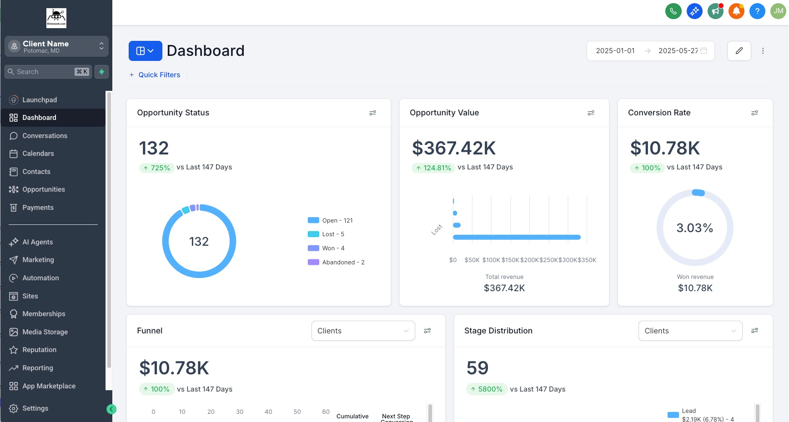Go to Memberships in the sidebar
The width and height of the screenshot is (789, 422).
pyautogui.click(x=53, y=314)
